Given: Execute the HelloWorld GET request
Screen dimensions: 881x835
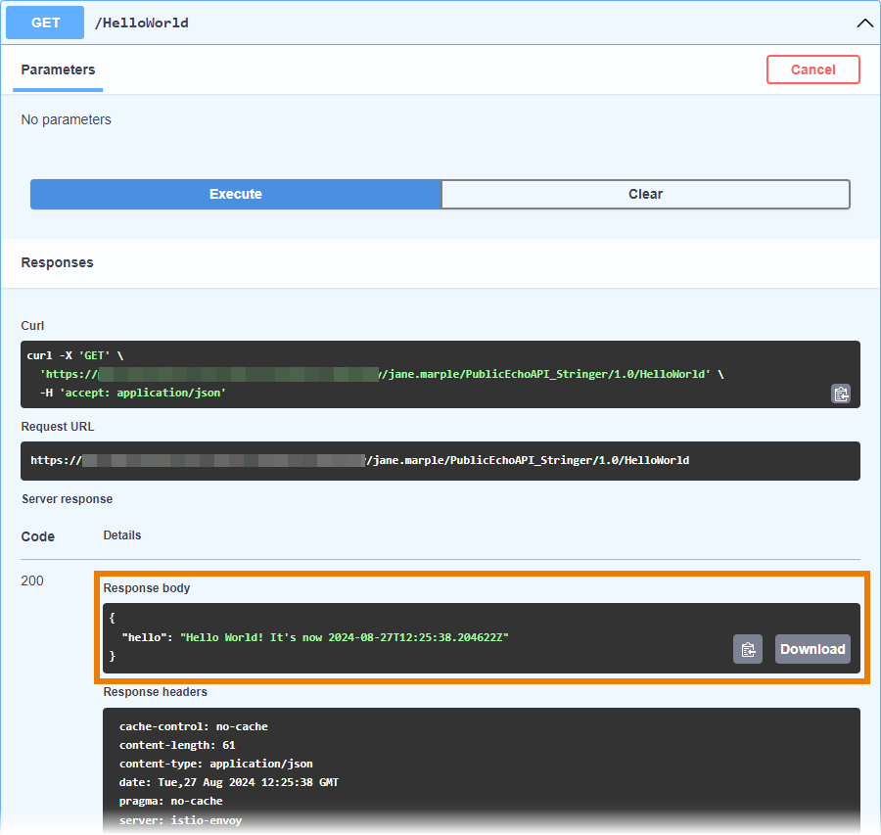Looking at the screenshot, I should coord(235,194).
